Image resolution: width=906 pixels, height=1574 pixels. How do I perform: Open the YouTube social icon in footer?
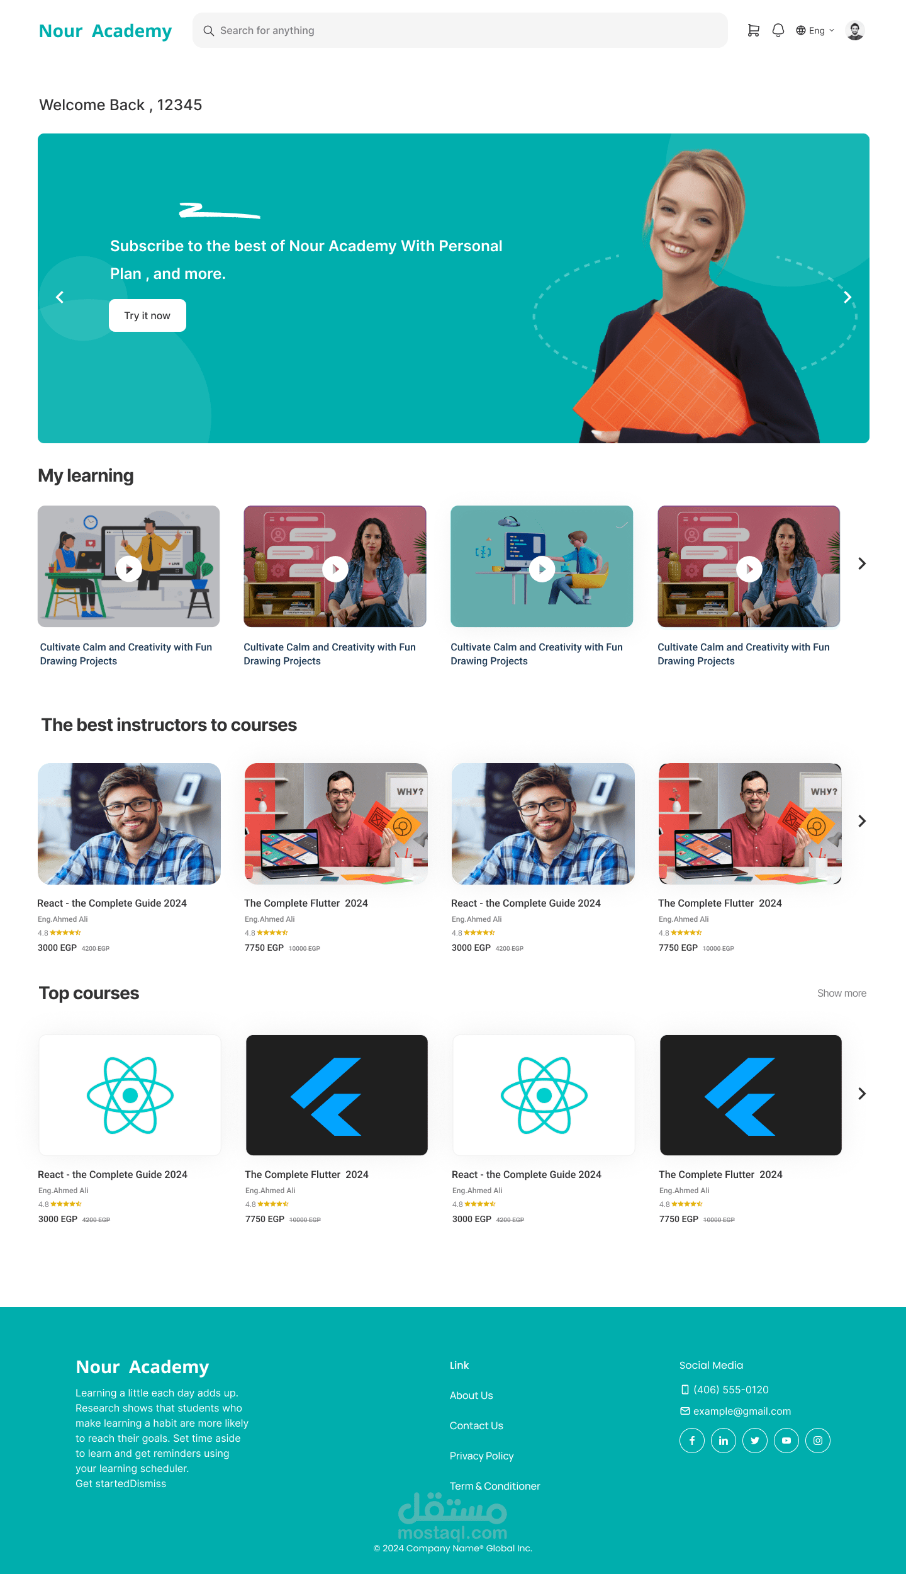point(786,1440)
